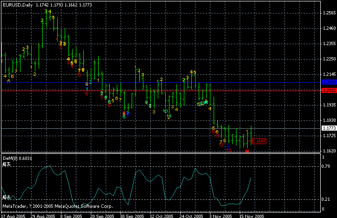Select the 12 Oct 2005 date label
The image size is (337, 218).
click(x=162, y=216)
